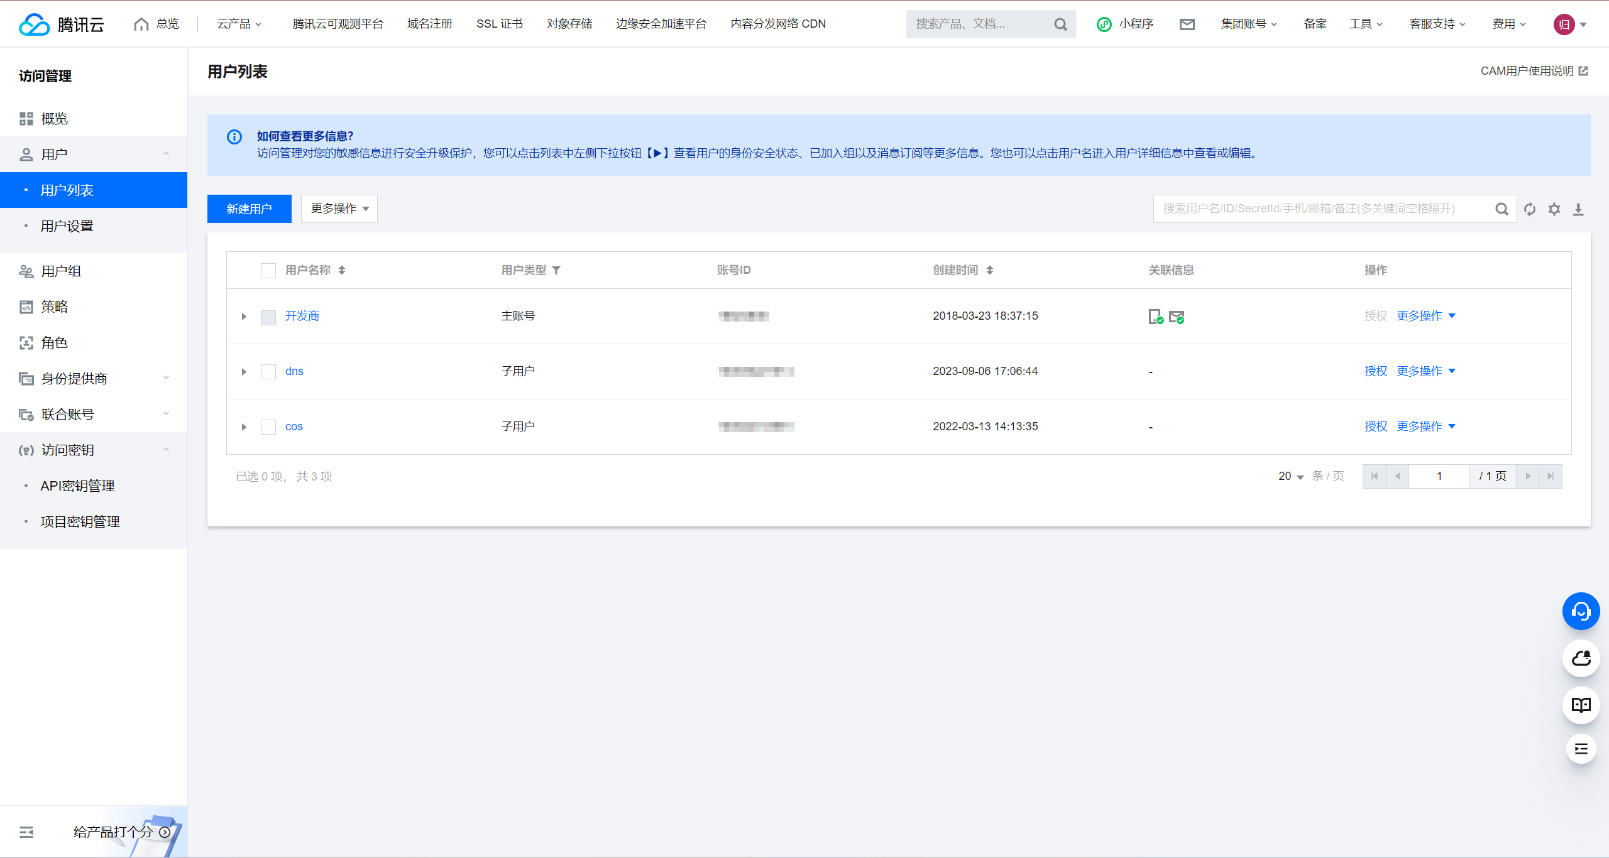This screenshot has width=1609, height=858.
Task: Open the 小程序 icon in the top bar
Action: [1104, 24]
